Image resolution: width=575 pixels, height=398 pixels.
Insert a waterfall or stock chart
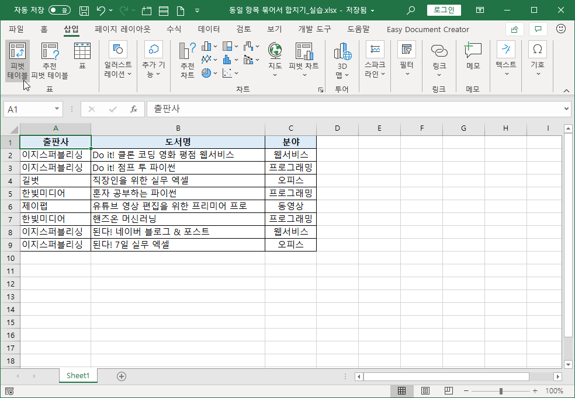coord(251,46)
